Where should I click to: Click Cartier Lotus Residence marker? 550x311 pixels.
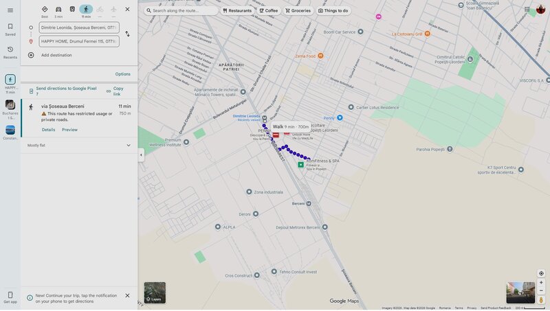click(351, 107)
